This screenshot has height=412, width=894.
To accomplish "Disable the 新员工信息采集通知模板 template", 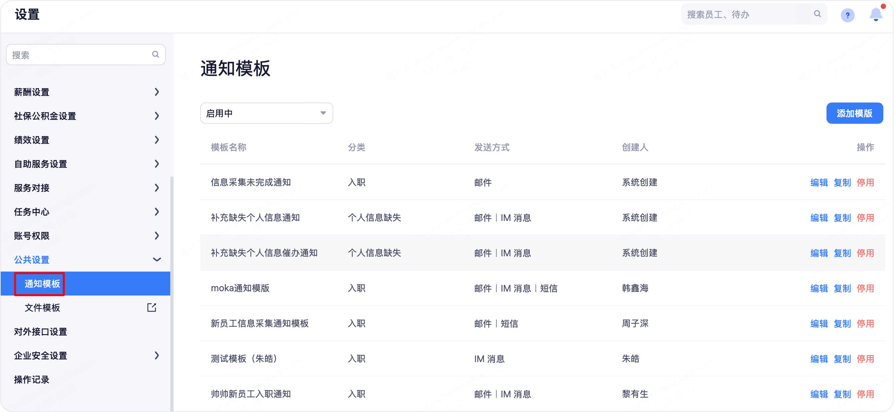I will coord(865,323).
